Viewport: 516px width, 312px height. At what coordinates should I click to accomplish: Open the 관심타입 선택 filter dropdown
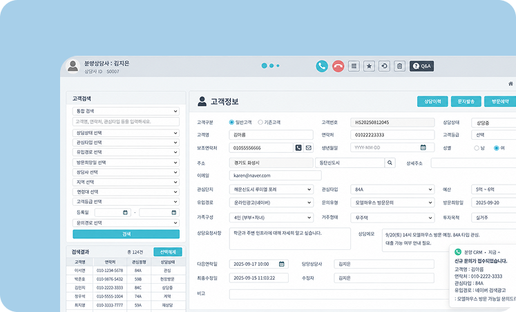coord(126,143)
